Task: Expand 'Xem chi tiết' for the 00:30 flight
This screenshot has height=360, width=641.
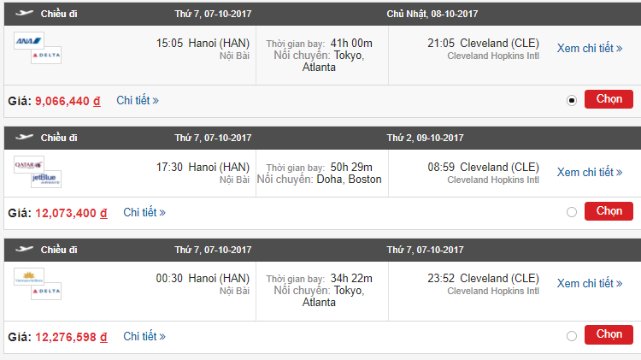Action: point(590,284)
